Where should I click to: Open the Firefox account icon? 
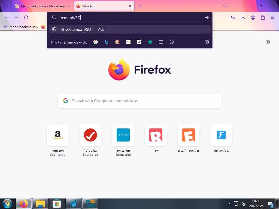pos(253,17)
